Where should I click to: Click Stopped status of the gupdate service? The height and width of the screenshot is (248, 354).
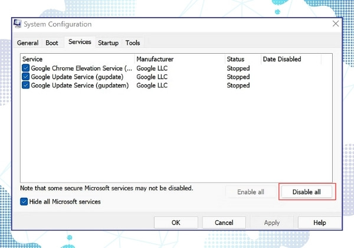238,77
